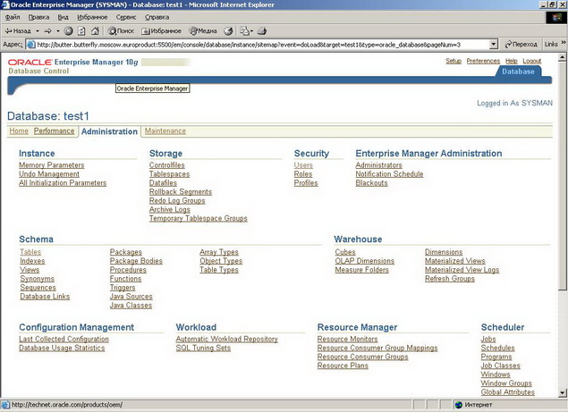Click the Help link in the header
568x412 pixels.
(x=512, y=61)
